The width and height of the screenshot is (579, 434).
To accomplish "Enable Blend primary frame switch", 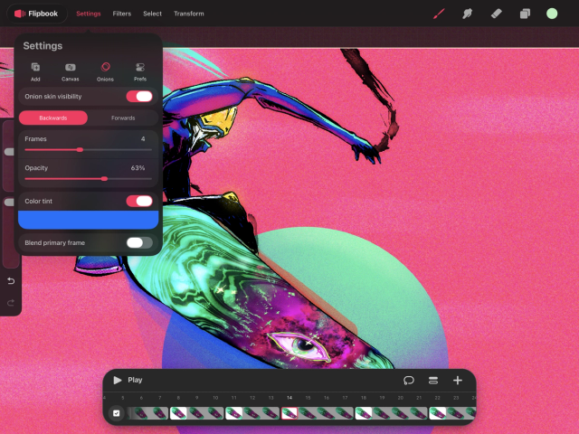I will (x=139, y=242).
